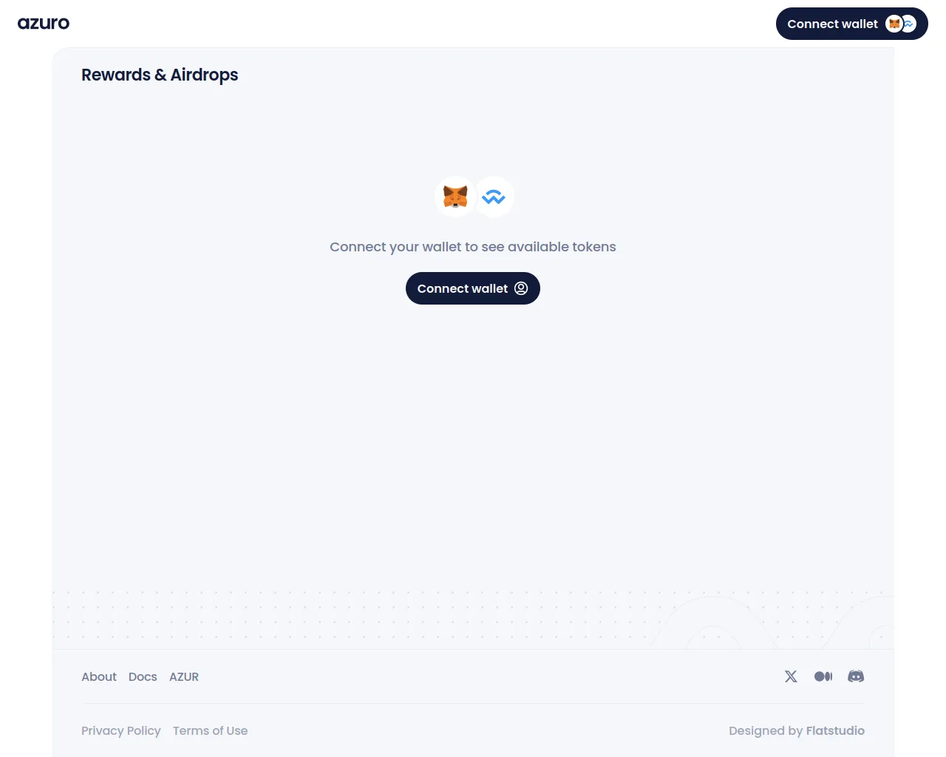Screen dimensions: 946x757
Task: Open the About footer link
Action: click(99, 676)
